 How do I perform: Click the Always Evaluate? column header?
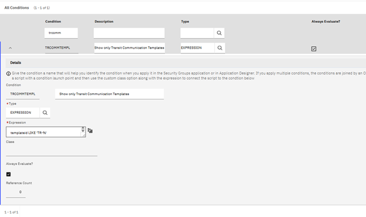point(326,22)
